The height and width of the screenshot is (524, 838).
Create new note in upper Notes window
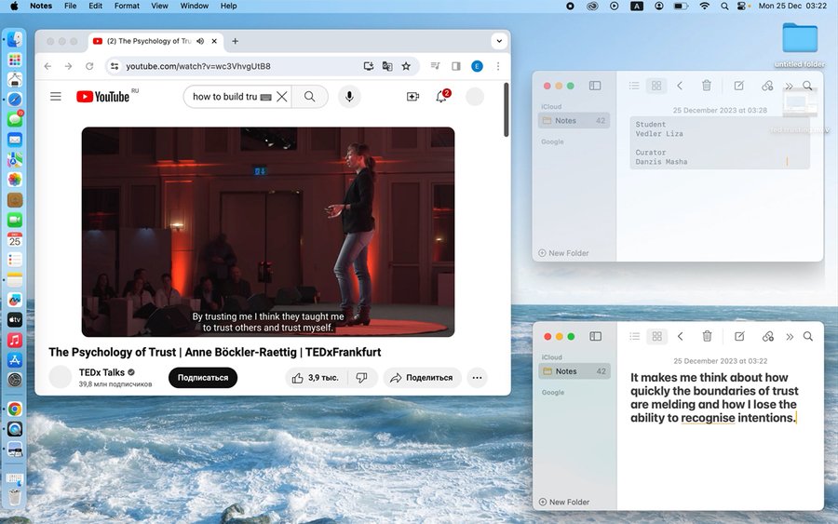pos(739,86)
